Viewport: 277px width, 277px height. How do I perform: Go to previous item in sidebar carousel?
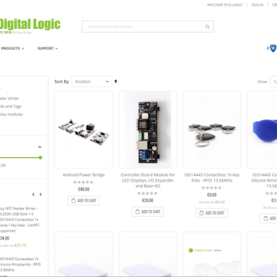tap(33, 194)
